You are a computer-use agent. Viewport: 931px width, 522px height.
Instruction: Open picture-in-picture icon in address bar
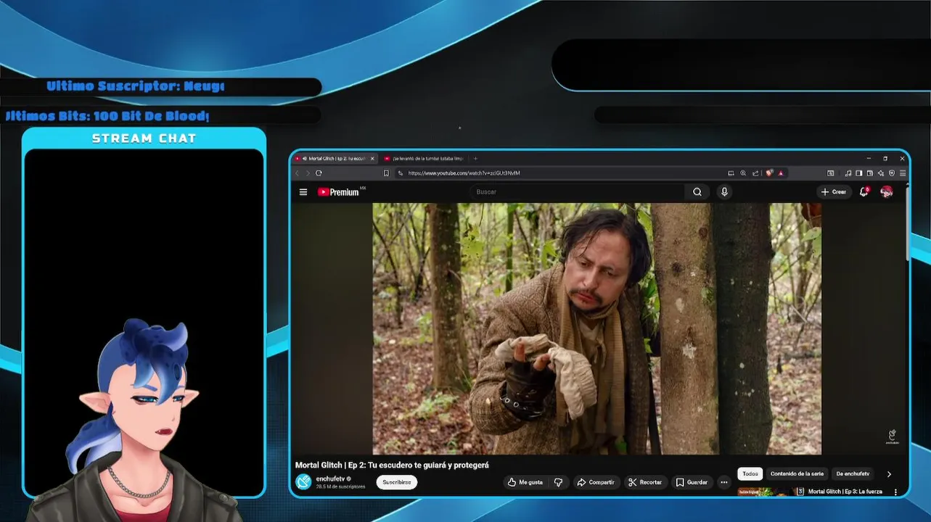pos(731,173)
